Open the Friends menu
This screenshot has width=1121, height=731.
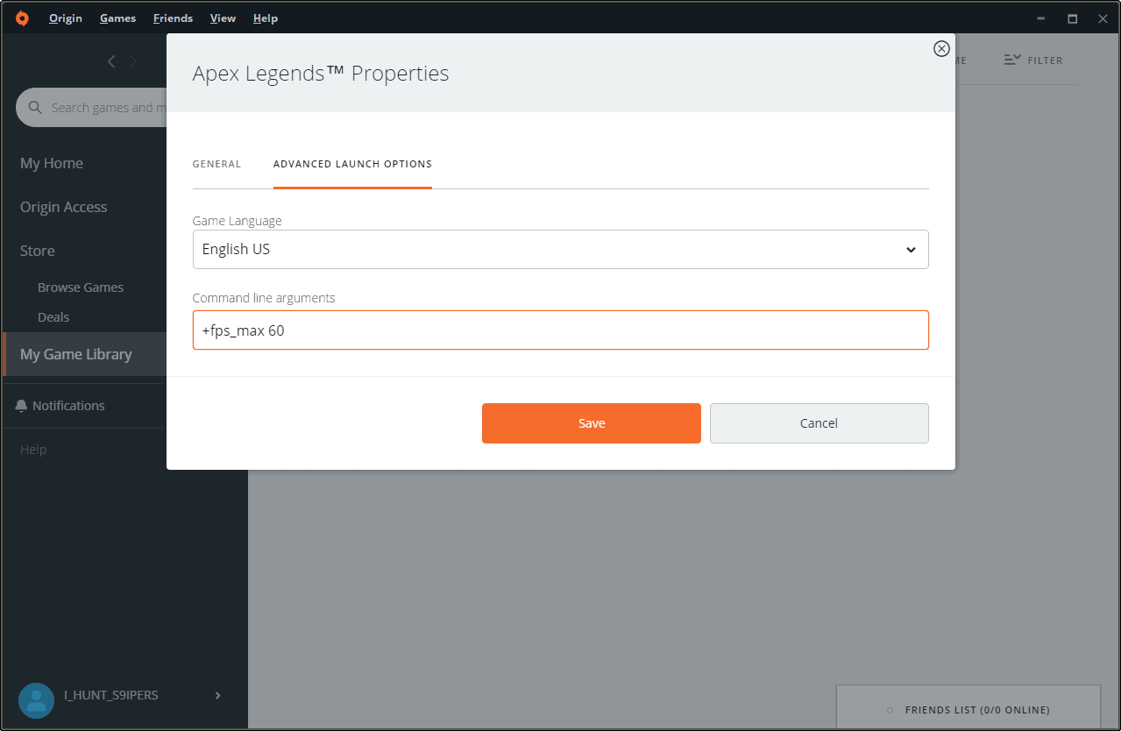173,18
